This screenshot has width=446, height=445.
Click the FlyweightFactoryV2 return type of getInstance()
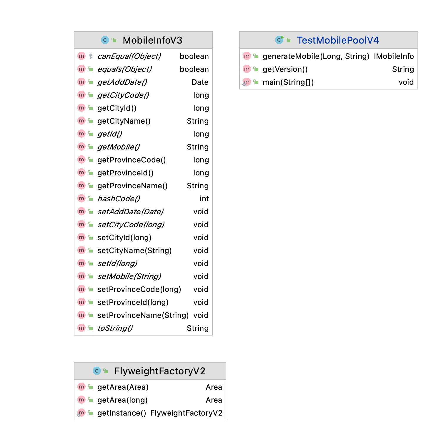click(x=187, y=413)
